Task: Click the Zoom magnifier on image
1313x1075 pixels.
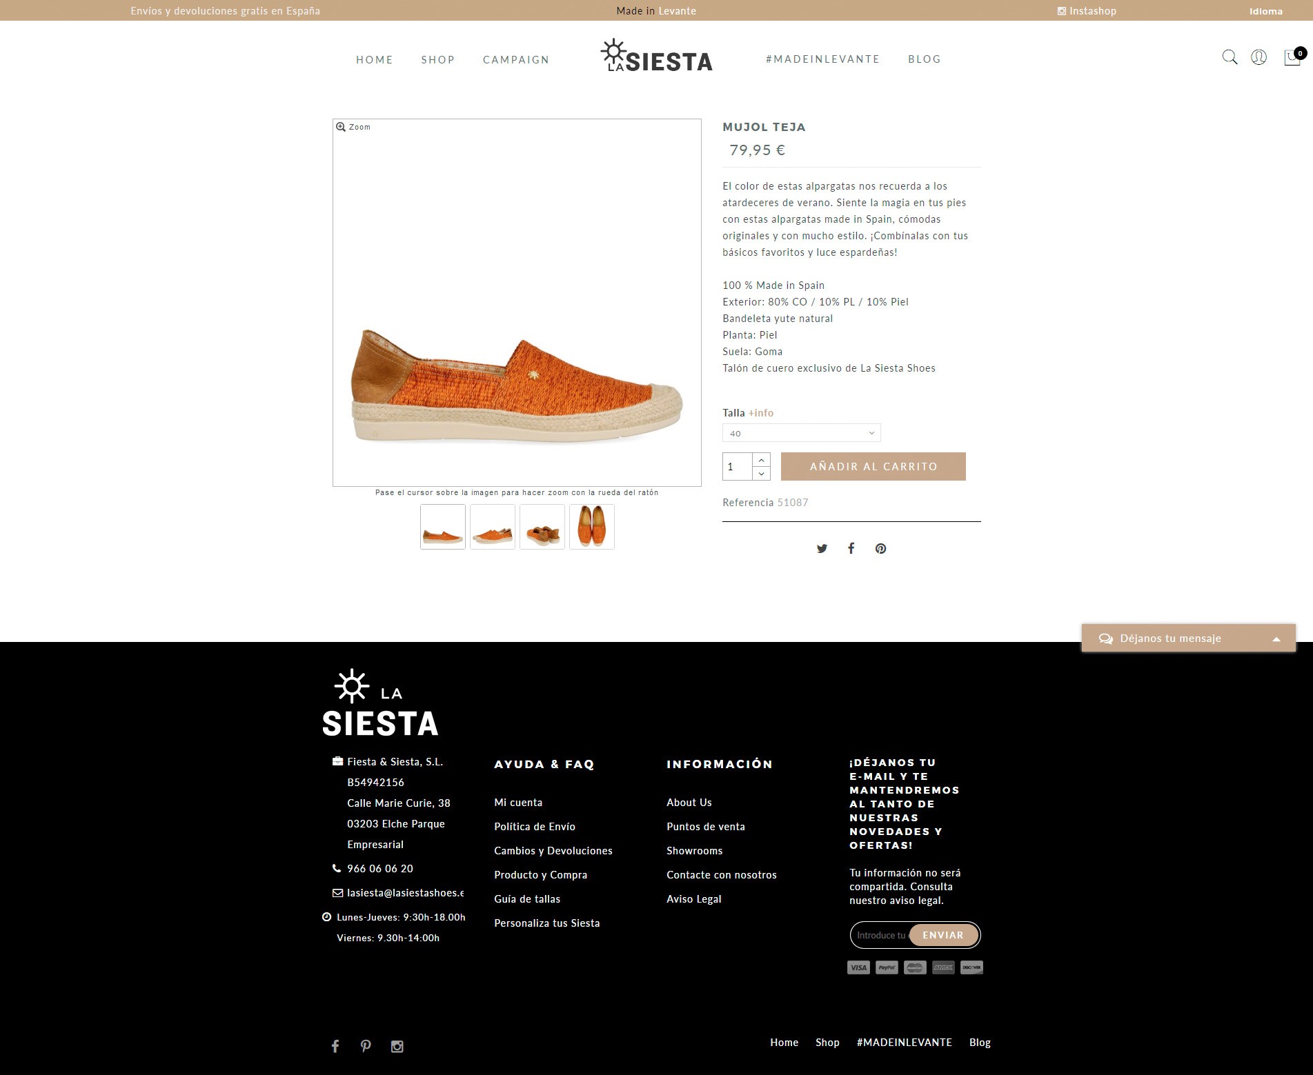Action: (341, 127)
